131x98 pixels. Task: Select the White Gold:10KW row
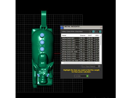click(x=80, y=56)
